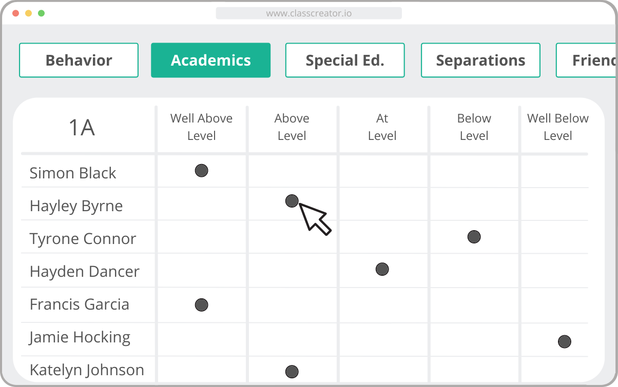Click the green window maximize dot
The width and height of the screenshot is (618, 387).
point(41,13)
